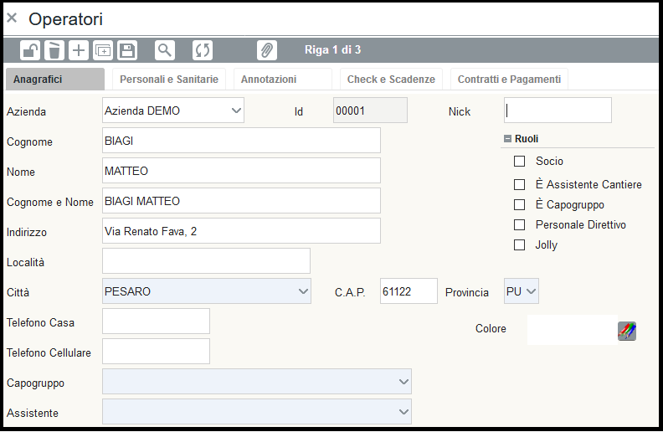Enable the Socio checkbox
The image size is (663, 432).
(x=519, y=161)
